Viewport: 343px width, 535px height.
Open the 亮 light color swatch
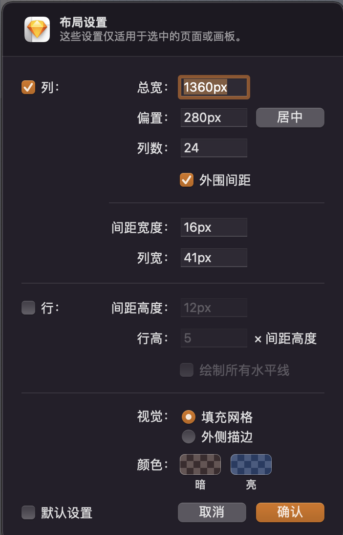tap(251, 464)
